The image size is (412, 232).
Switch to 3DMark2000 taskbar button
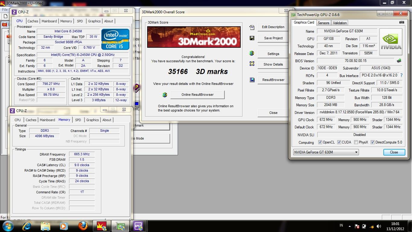point(101,226)
